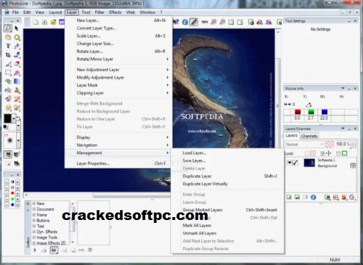Open the Picture Info panel options arrow
Viewport: 363px width, 265px height.
pos(343,88)
